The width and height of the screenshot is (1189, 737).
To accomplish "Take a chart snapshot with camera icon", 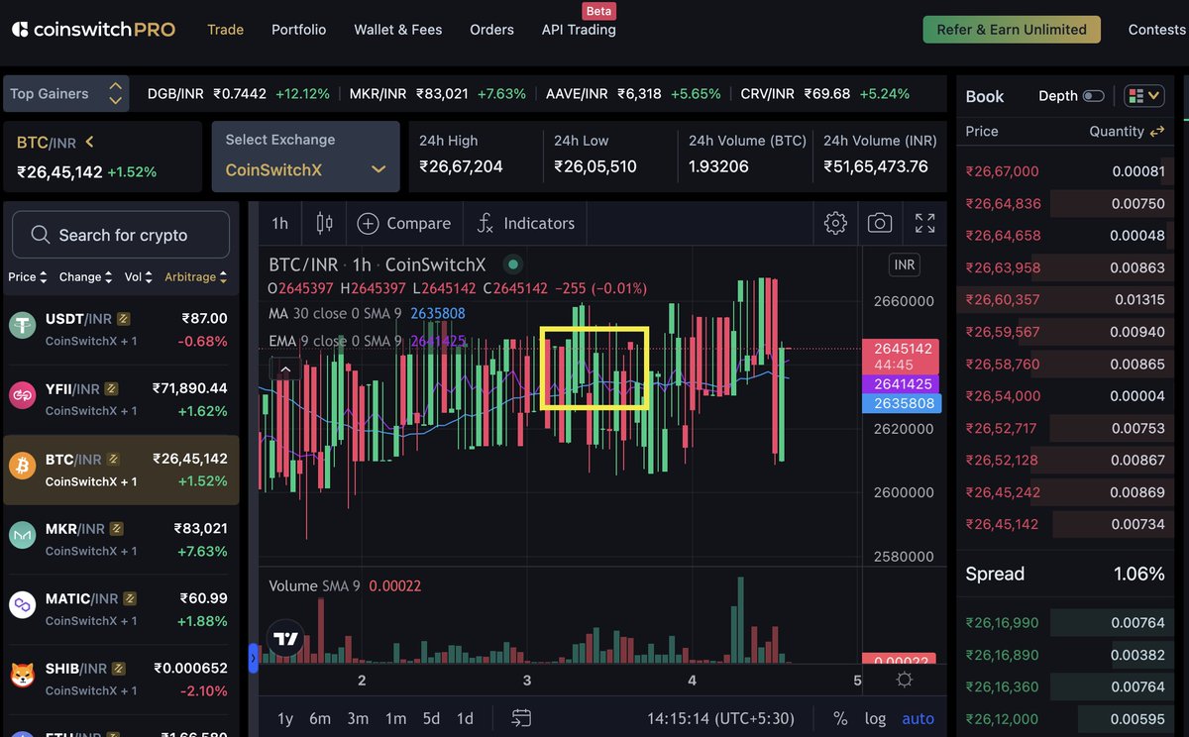I will coord(880,223).
